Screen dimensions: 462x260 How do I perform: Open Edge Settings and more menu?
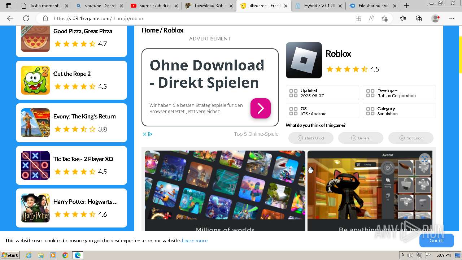pos(452,18)
